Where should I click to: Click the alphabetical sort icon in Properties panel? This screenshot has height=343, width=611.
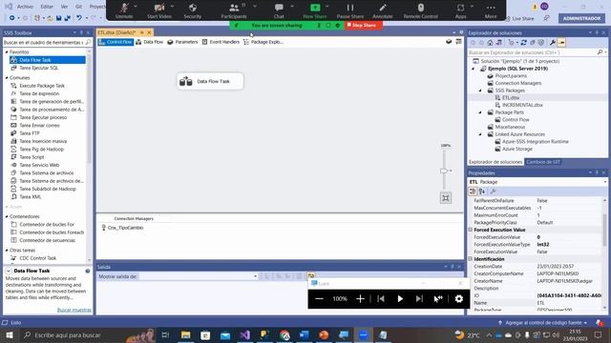pyautogui.click(x=482, y=191)
